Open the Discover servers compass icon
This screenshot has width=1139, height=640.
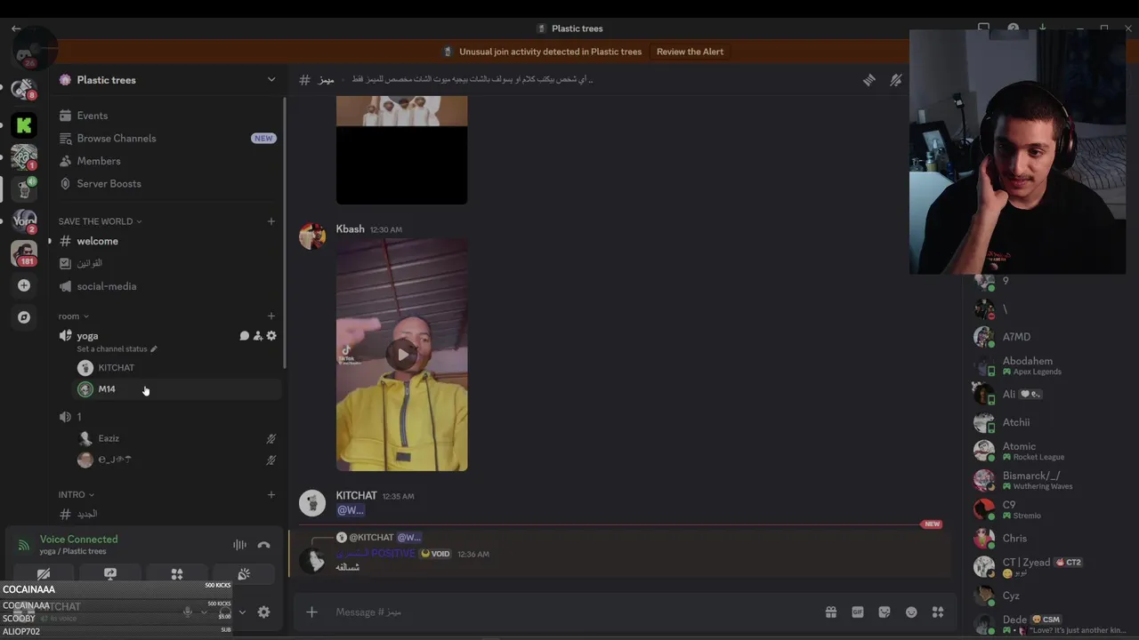24,317
